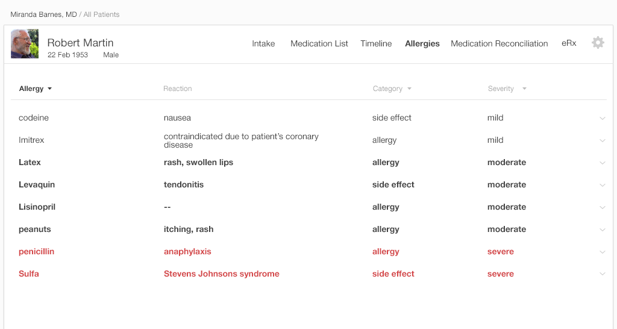The height and width of the screenshot is (329, 617).
Task: Expand the Levaquin row chevron
Action: [x=603, y=185]
